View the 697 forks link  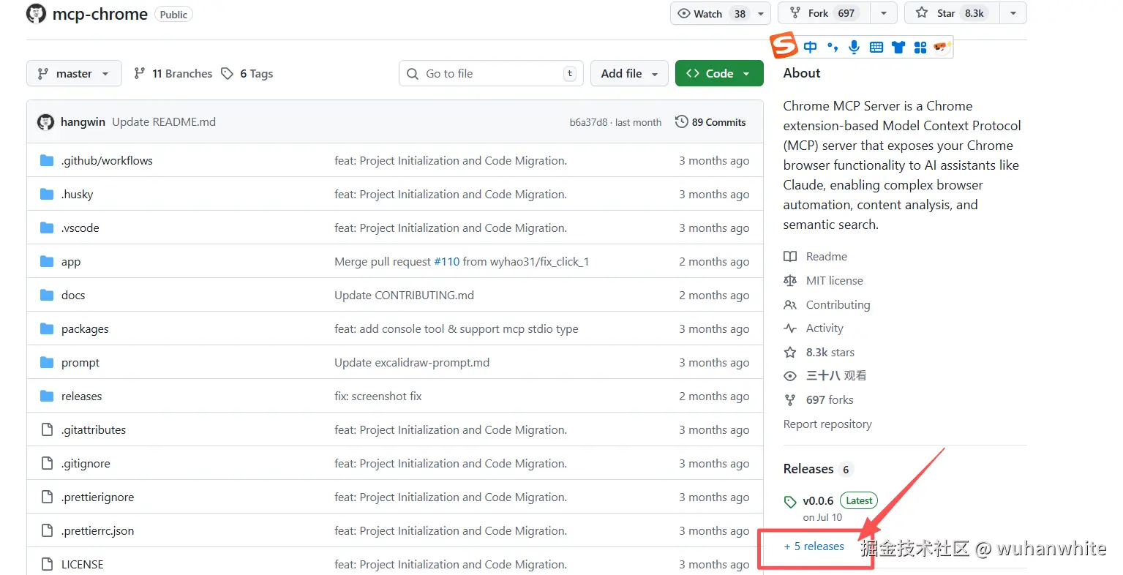(819, 399)
